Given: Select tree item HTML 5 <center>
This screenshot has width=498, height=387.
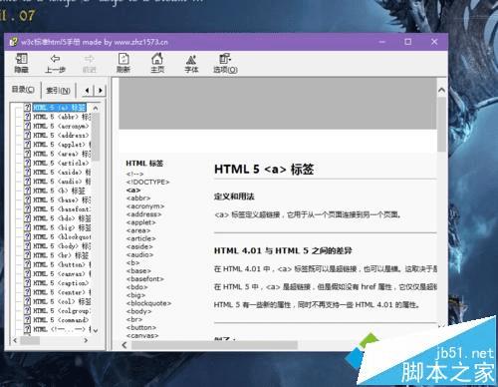Looking at the screenshot, I should click(62, 292).
